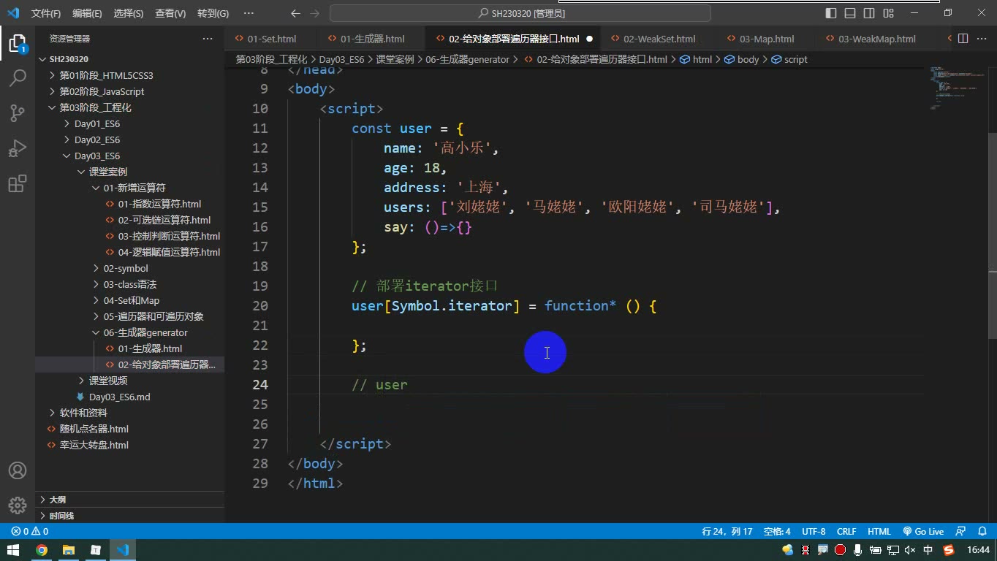
Task: Open the Source Control view
Action: pyautogui.click(x=18, y=112)
